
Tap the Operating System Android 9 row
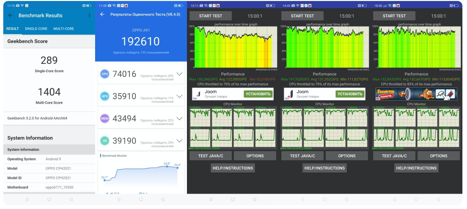49,159
